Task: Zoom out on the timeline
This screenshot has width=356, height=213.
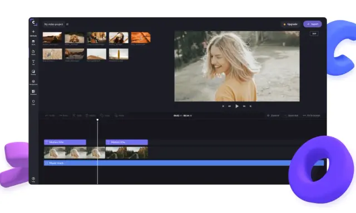Action: (x=291, y=116)
